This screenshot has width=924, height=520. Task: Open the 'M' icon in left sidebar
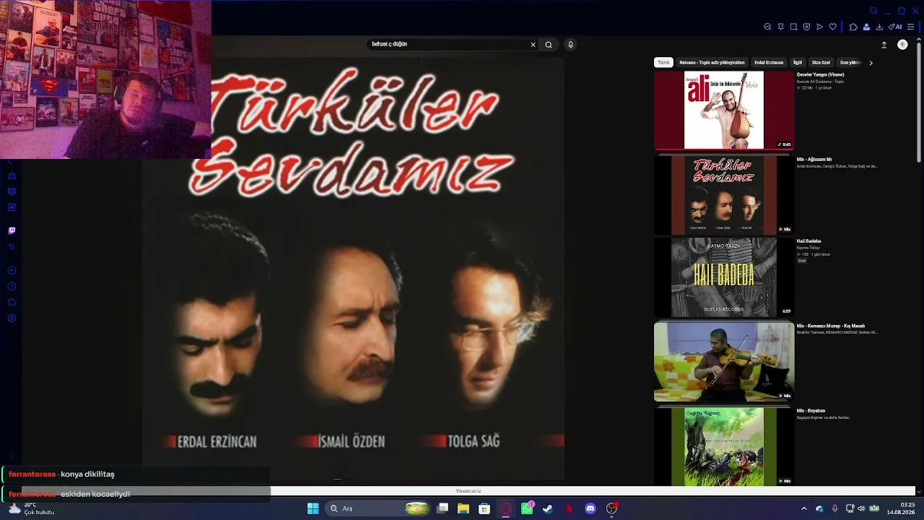click(x=12, y=207)
